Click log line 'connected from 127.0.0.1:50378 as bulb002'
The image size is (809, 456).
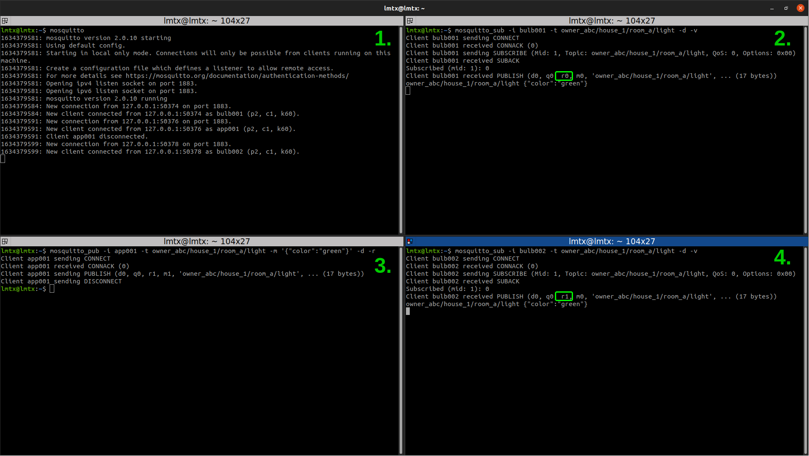[150, 152]
